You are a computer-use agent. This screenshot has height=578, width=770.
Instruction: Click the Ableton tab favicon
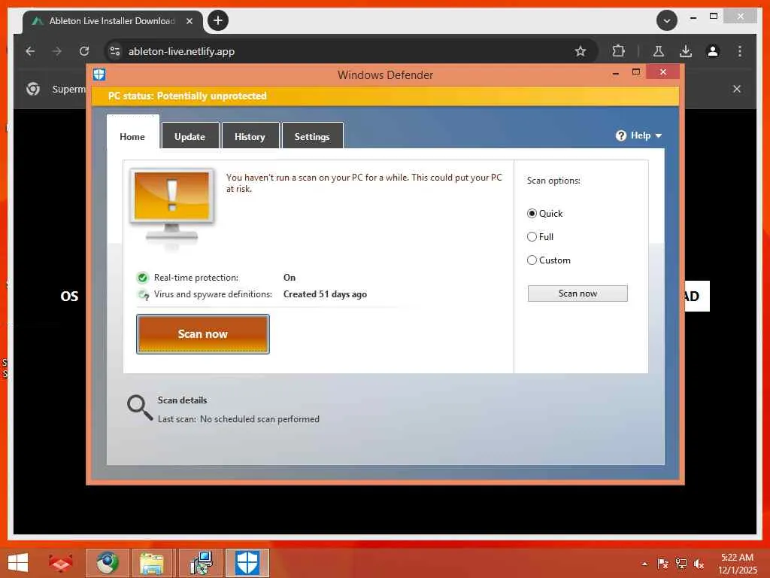click(38, 21)
